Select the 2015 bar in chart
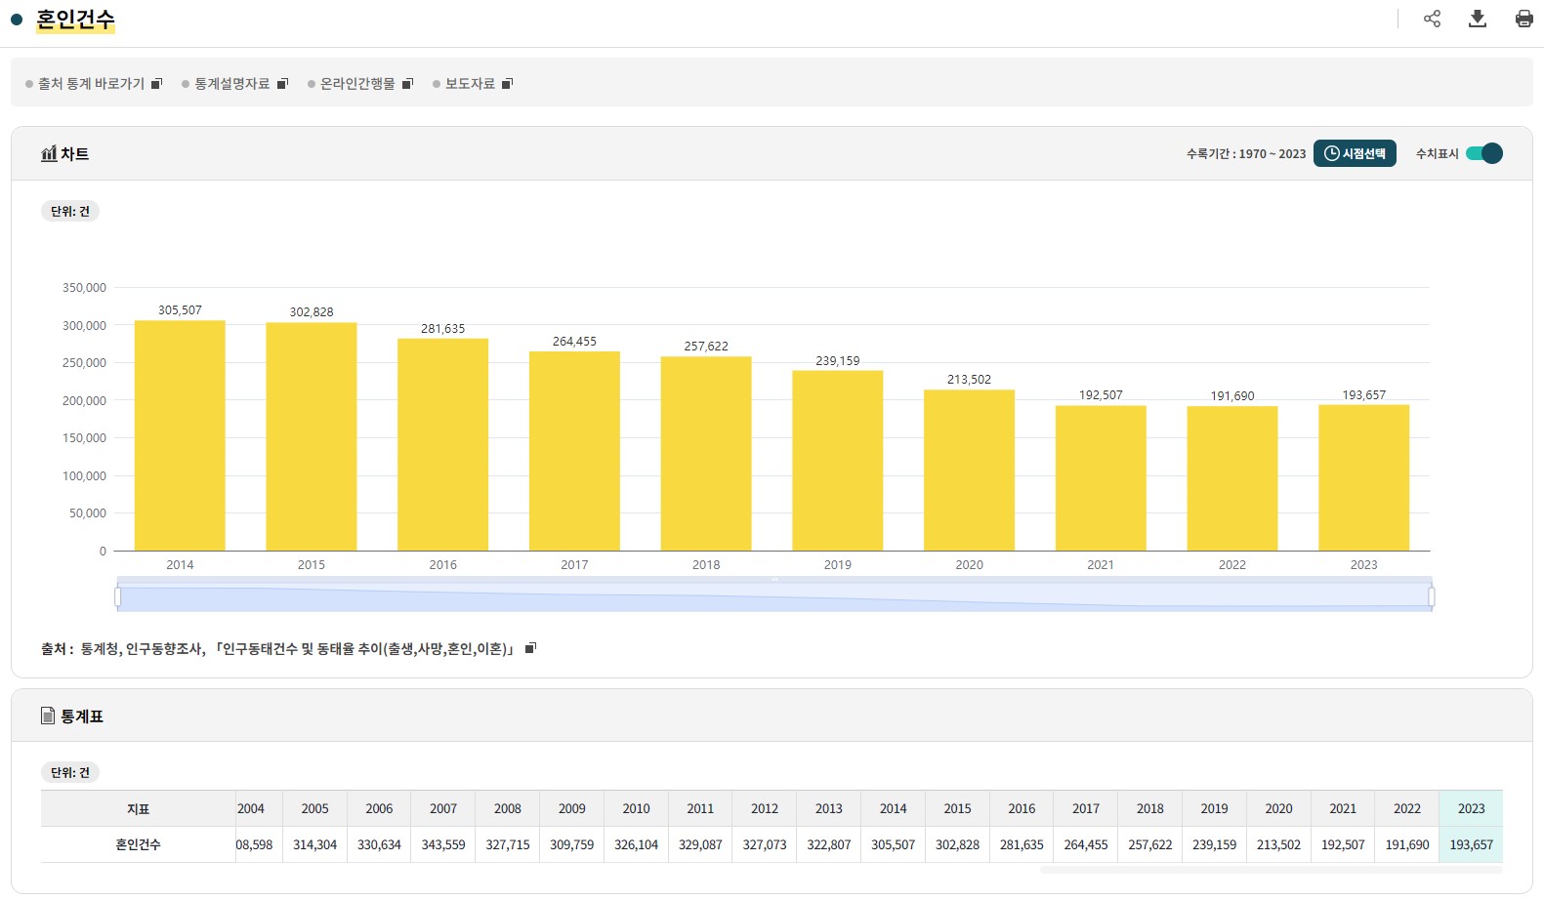 pos(312,436)
